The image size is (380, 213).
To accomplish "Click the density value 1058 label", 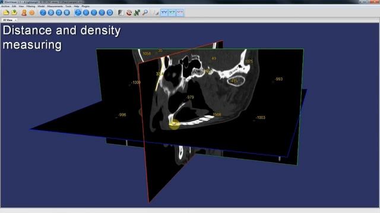I will pyautogui.click(x=147, y=54).
